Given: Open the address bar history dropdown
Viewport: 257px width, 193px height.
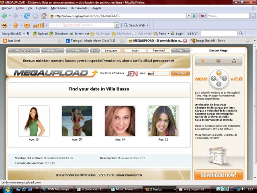Looking at the screenshot, I should [189, 16].
